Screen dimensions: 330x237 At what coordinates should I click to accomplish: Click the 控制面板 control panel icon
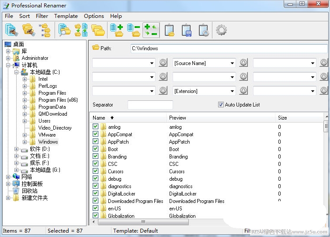pyautogui.click(x=16, y=184)
